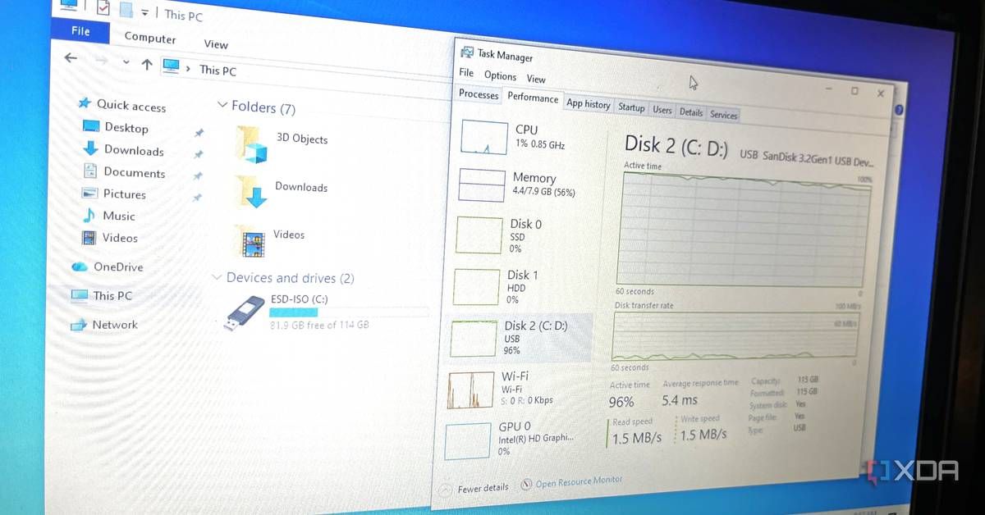985x515 pixels.
Task: Open the File menu in Task Manager
Action: pyautogui.click(x=466, y=73)
